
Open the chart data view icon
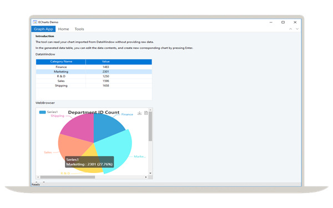(x=146, y=113)
